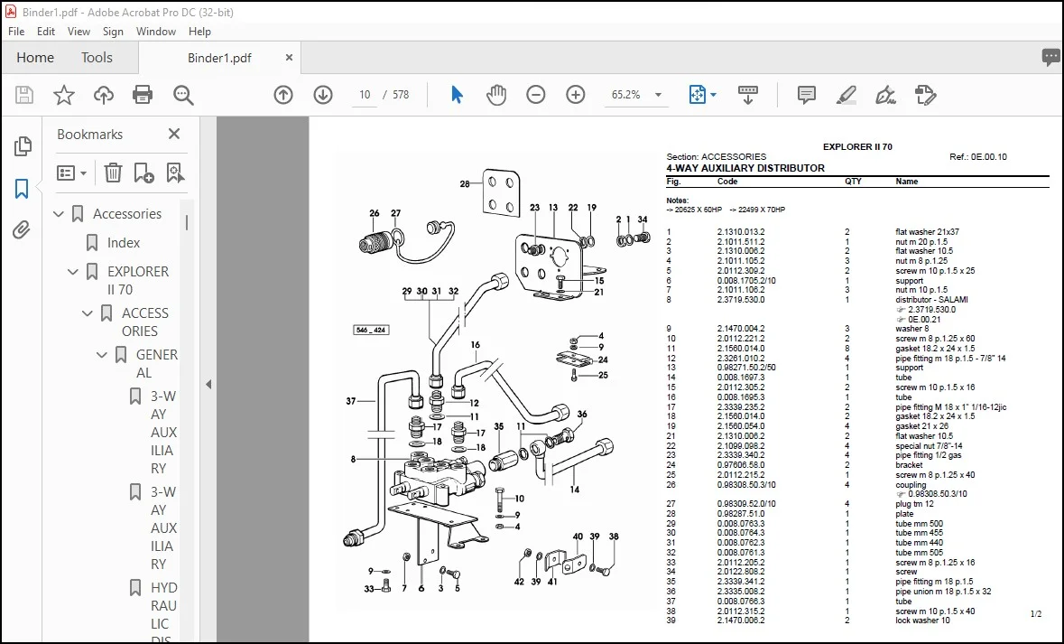Switch to the Home tab
1064x644 pixels.
(35, 58)
